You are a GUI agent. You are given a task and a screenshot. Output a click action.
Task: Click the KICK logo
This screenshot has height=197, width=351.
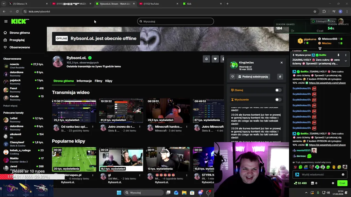pyautogui.click(x=20, y=21)
